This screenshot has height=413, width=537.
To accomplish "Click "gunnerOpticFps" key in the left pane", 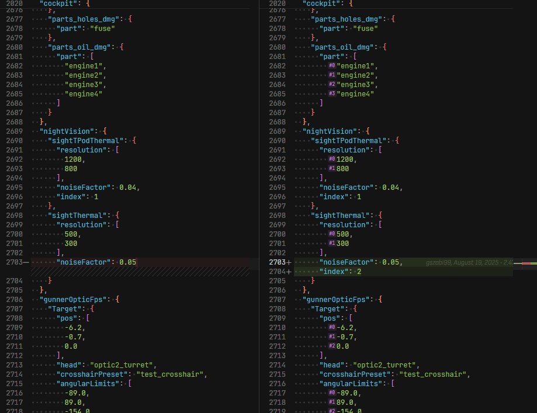I will (x=73, y=300).
